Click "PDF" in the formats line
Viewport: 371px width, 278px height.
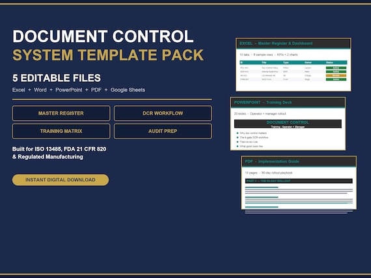click(96, 90)
